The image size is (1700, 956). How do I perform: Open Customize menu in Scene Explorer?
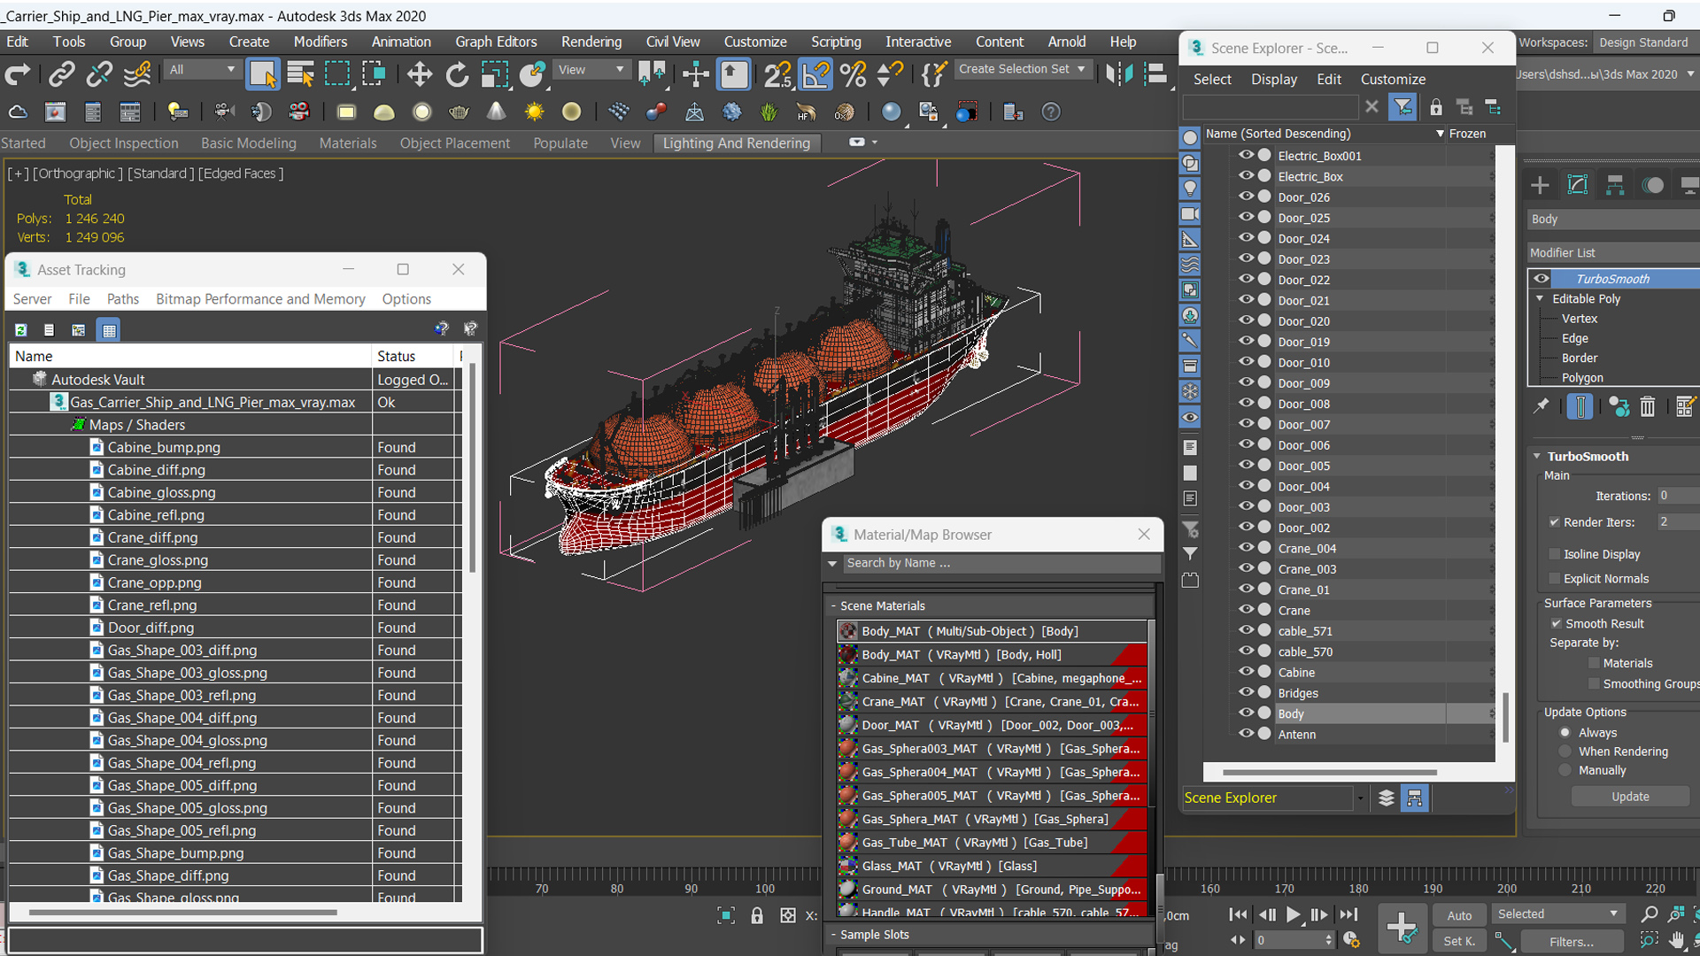tap(1393, 80)
